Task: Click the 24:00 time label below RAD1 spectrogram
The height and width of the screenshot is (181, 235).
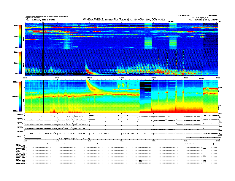Action: (218, 78)
